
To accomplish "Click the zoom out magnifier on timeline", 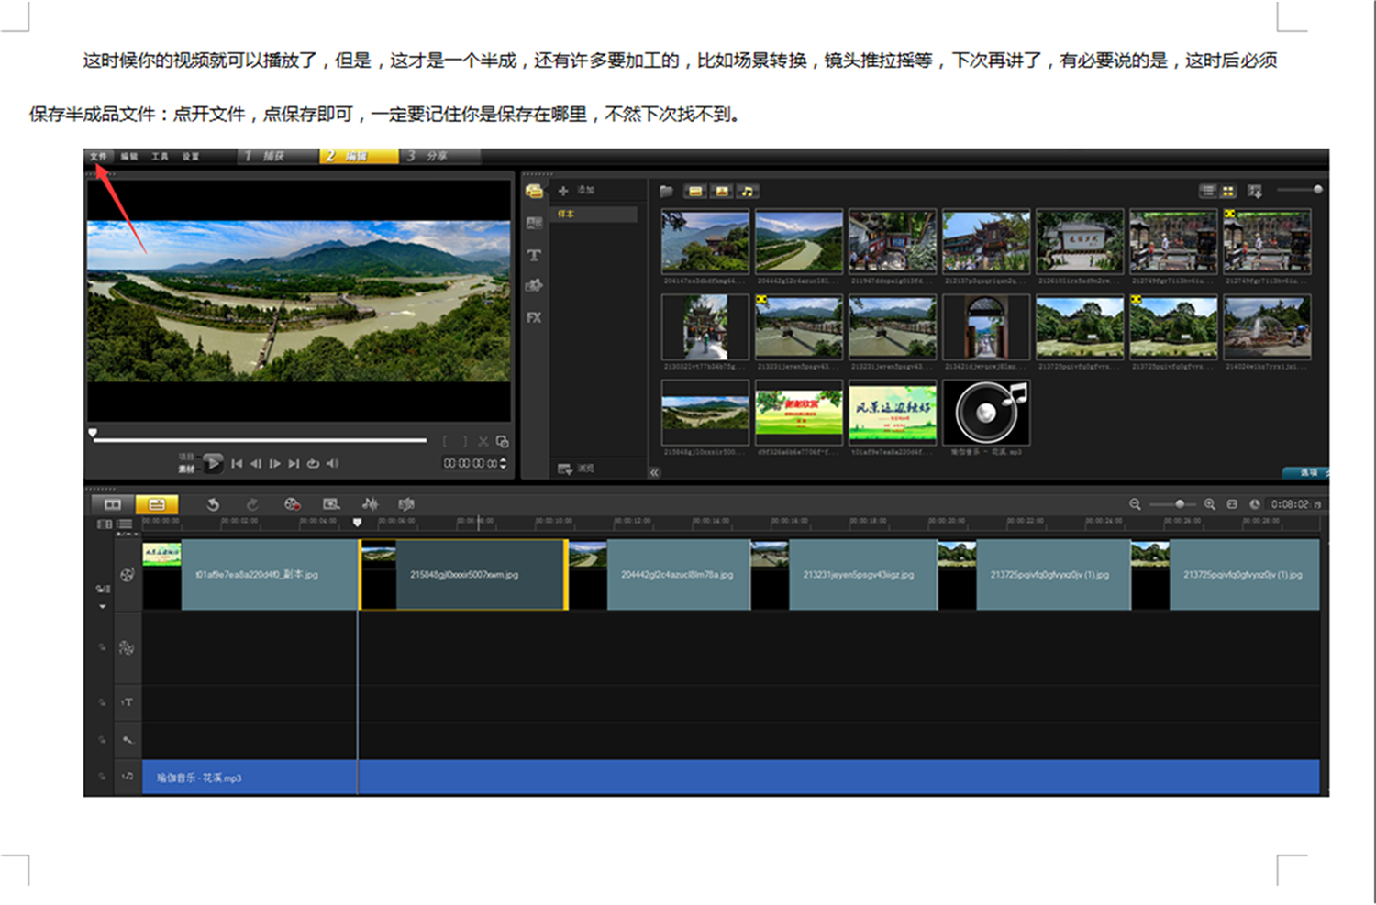I will tap(1135, 504).
